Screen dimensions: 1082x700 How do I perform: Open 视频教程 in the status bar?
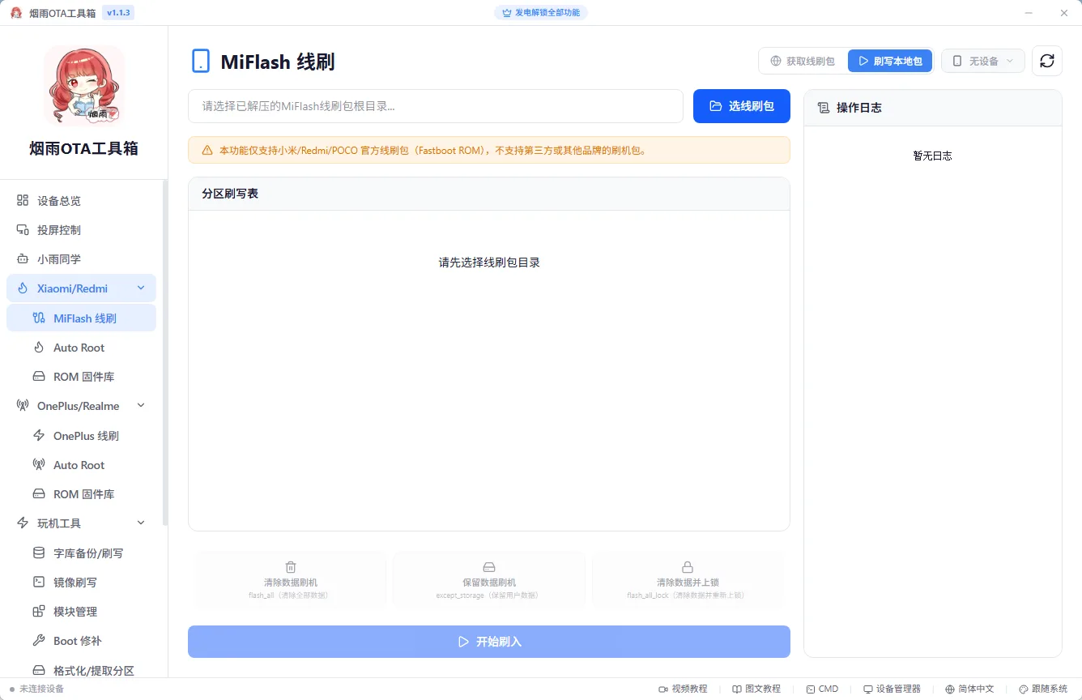tap(683, 689)
